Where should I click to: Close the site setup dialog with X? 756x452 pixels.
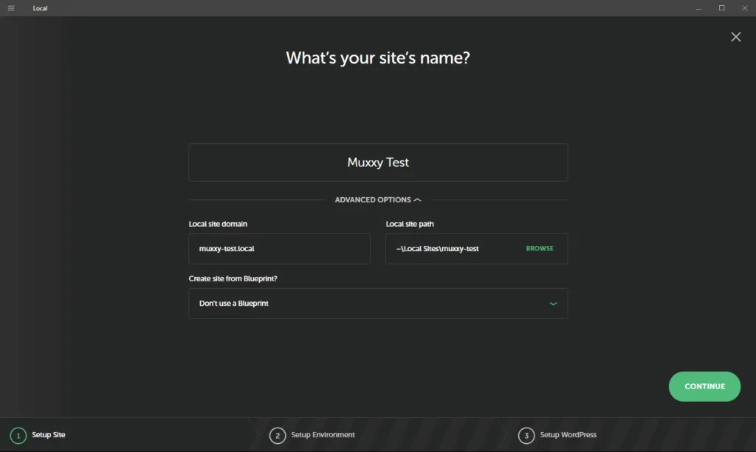(736, 37)
